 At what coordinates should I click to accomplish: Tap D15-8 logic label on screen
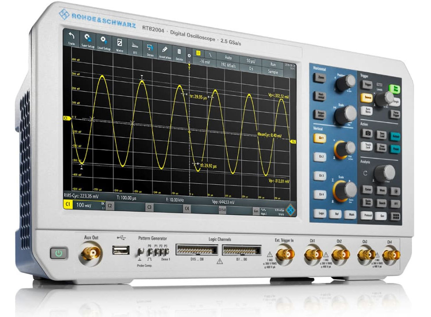(222, 210)
